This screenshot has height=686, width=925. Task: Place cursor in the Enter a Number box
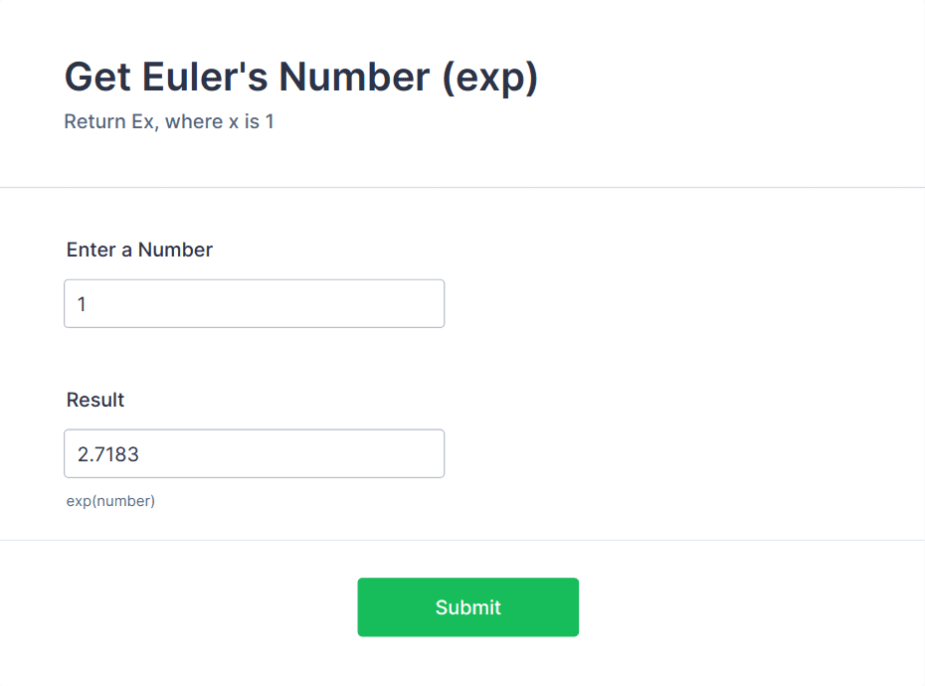254,303
